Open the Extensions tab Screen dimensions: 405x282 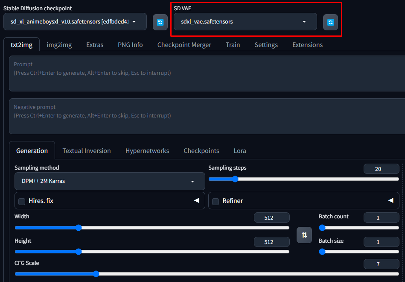(x=307, y=45)
